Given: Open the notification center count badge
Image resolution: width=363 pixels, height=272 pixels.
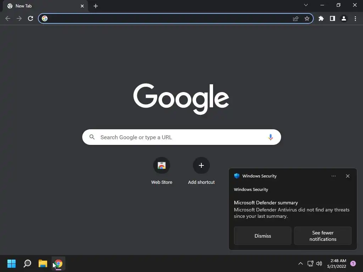Looking at the screenshot, I should (x=353, y=263).
